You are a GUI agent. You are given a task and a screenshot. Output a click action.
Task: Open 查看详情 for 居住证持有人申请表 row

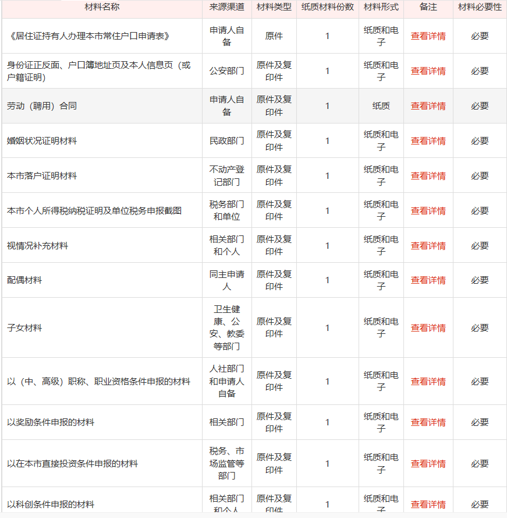pyautogui.click(x=428, y=36)
